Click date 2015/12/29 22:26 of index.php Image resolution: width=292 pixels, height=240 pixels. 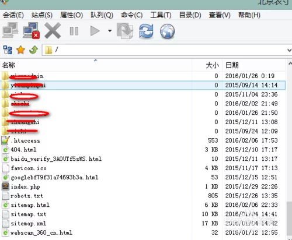coord(251,186)
